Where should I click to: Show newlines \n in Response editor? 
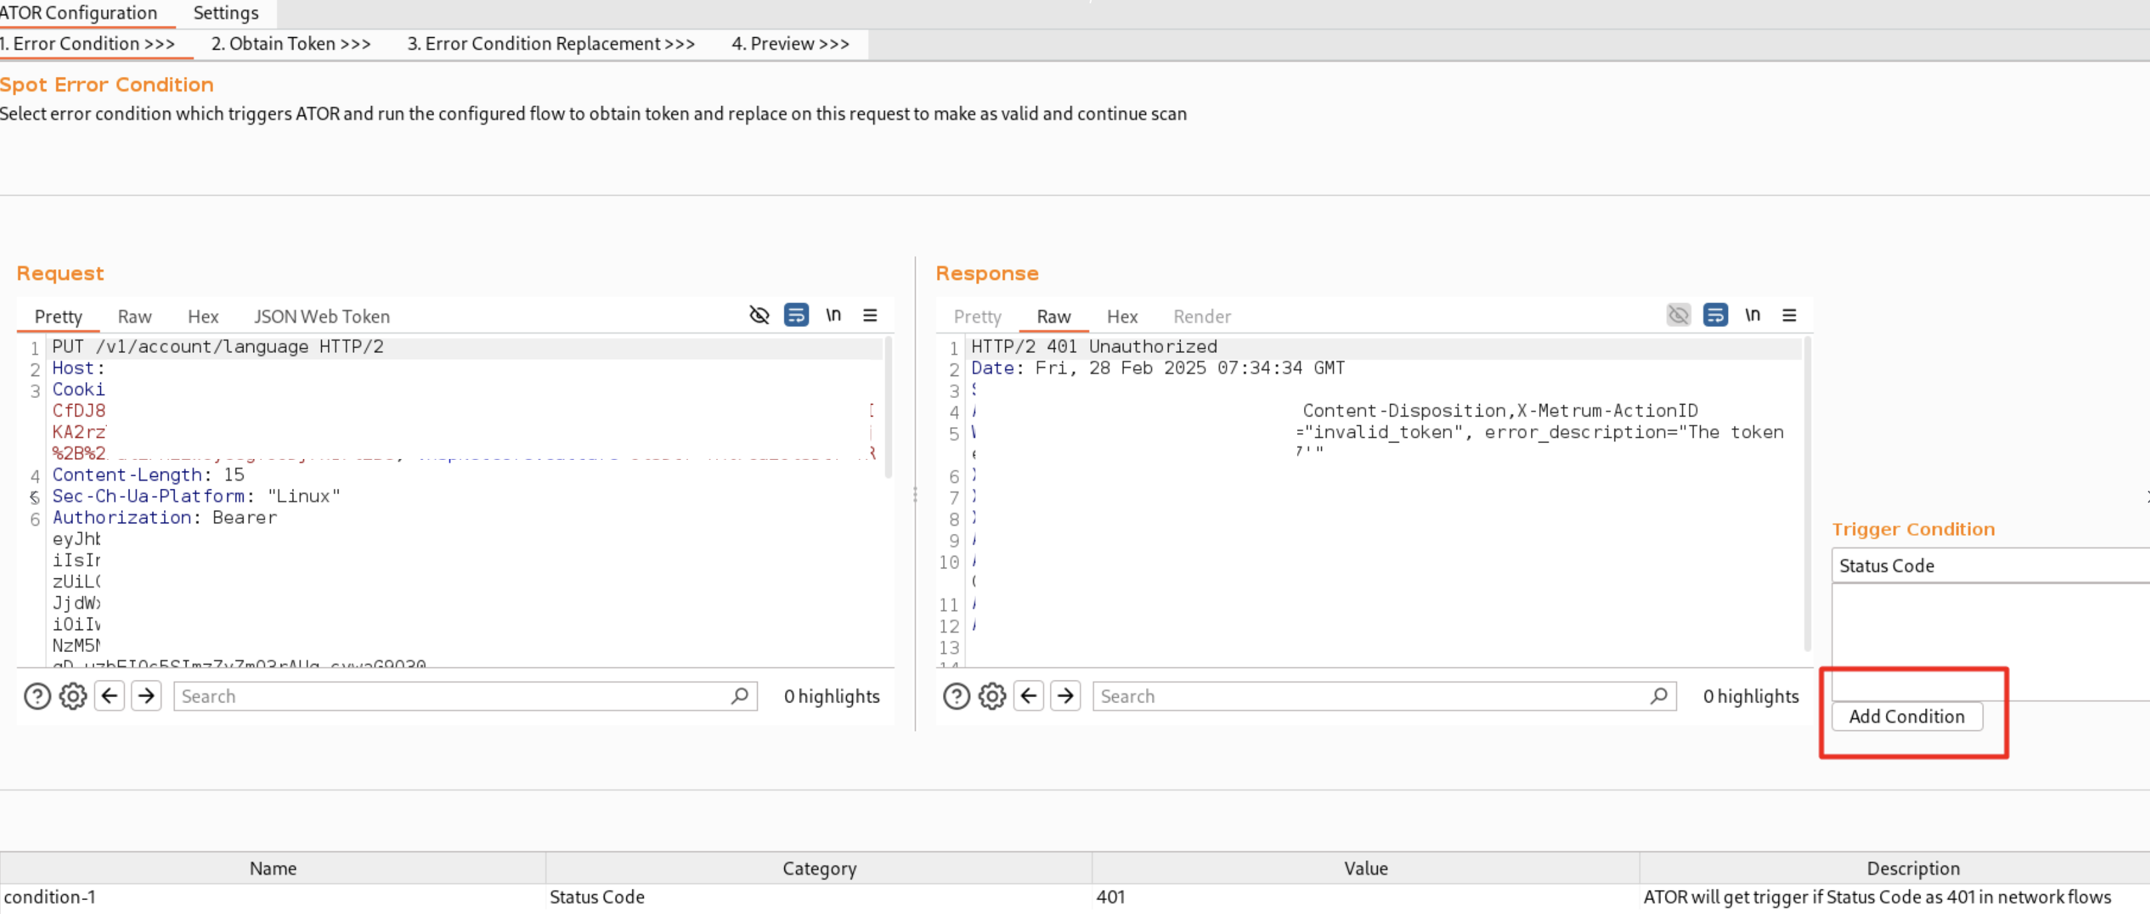point(1752,315)
